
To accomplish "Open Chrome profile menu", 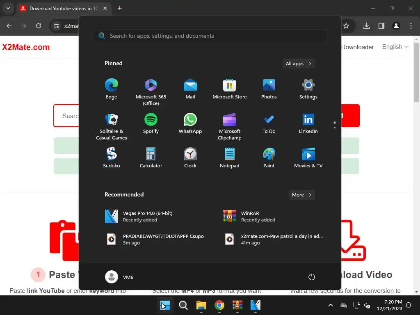I will point(396,26).
